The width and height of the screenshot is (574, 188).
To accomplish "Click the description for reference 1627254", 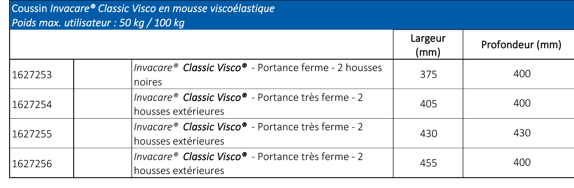I will coord(248,104).
